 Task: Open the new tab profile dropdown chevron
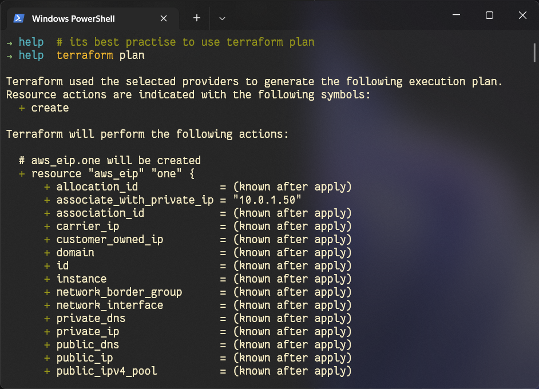point(222,18)
